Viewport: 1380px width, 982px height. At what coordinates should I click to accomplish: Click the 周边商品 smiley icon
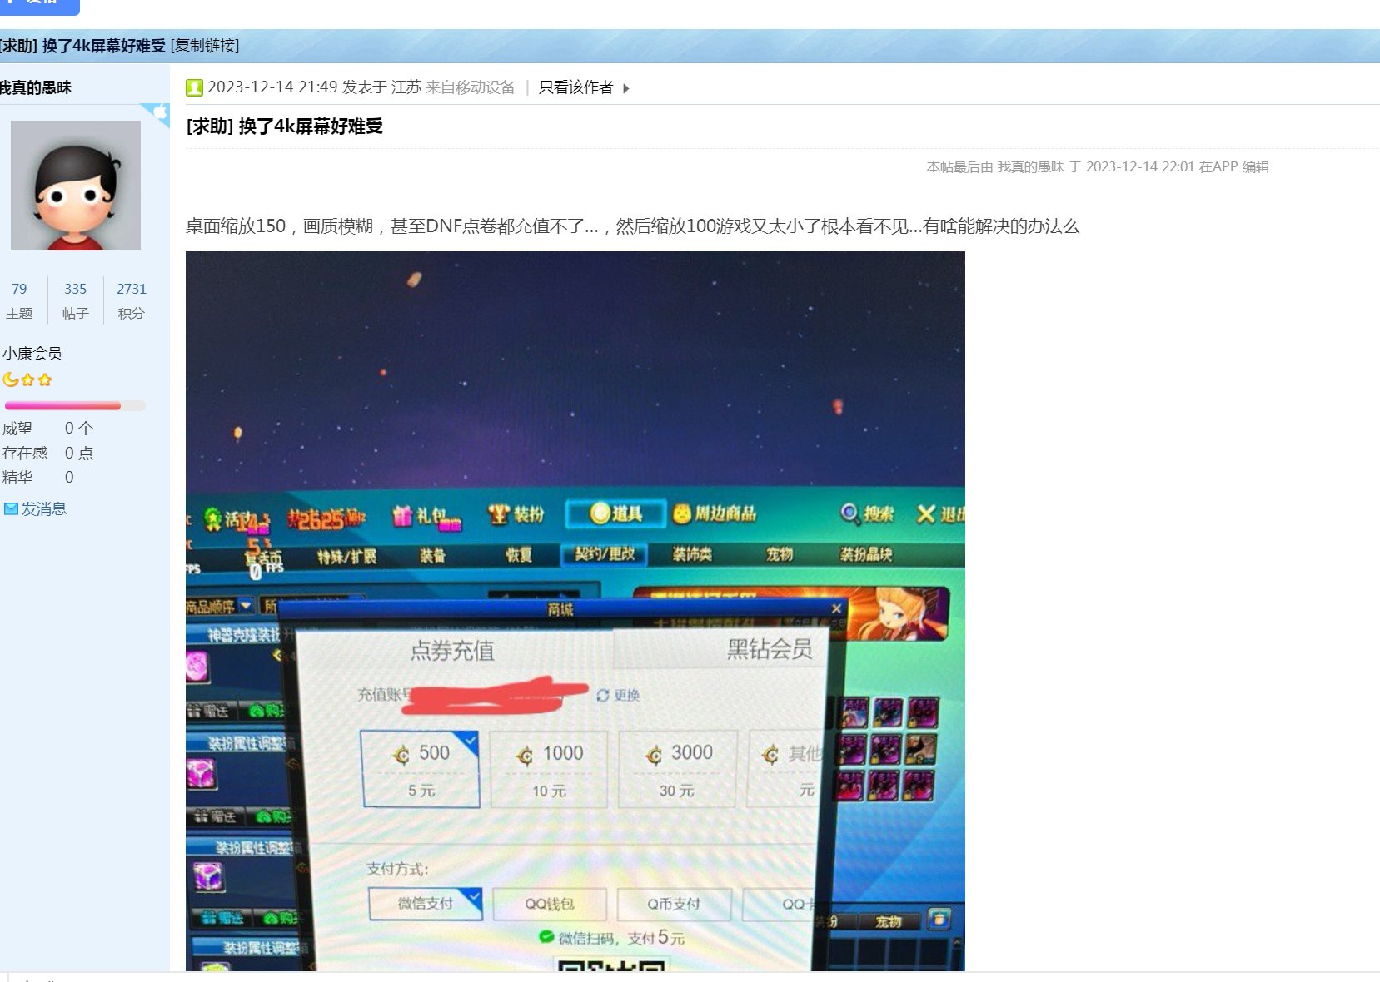click(682, 513)
